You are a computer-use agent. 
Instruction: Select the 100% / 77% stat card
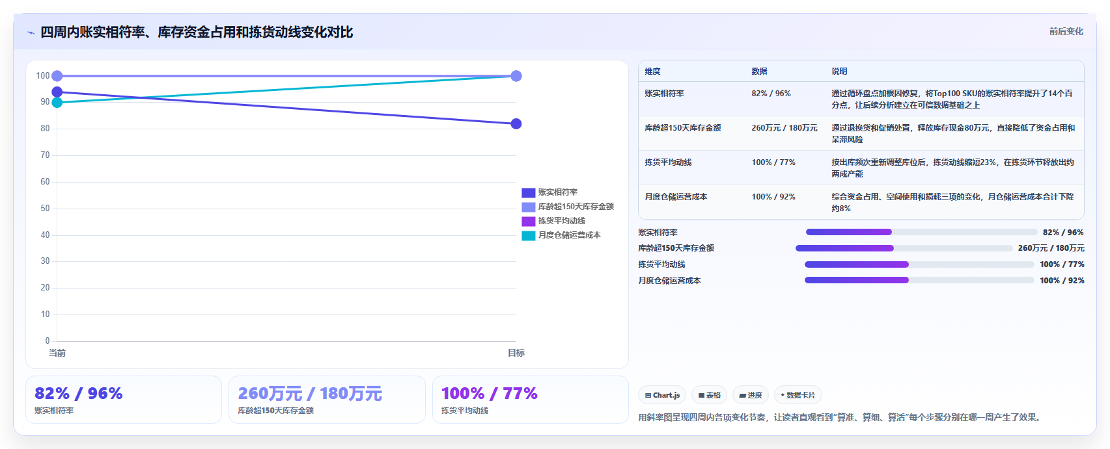pos(531,400)
